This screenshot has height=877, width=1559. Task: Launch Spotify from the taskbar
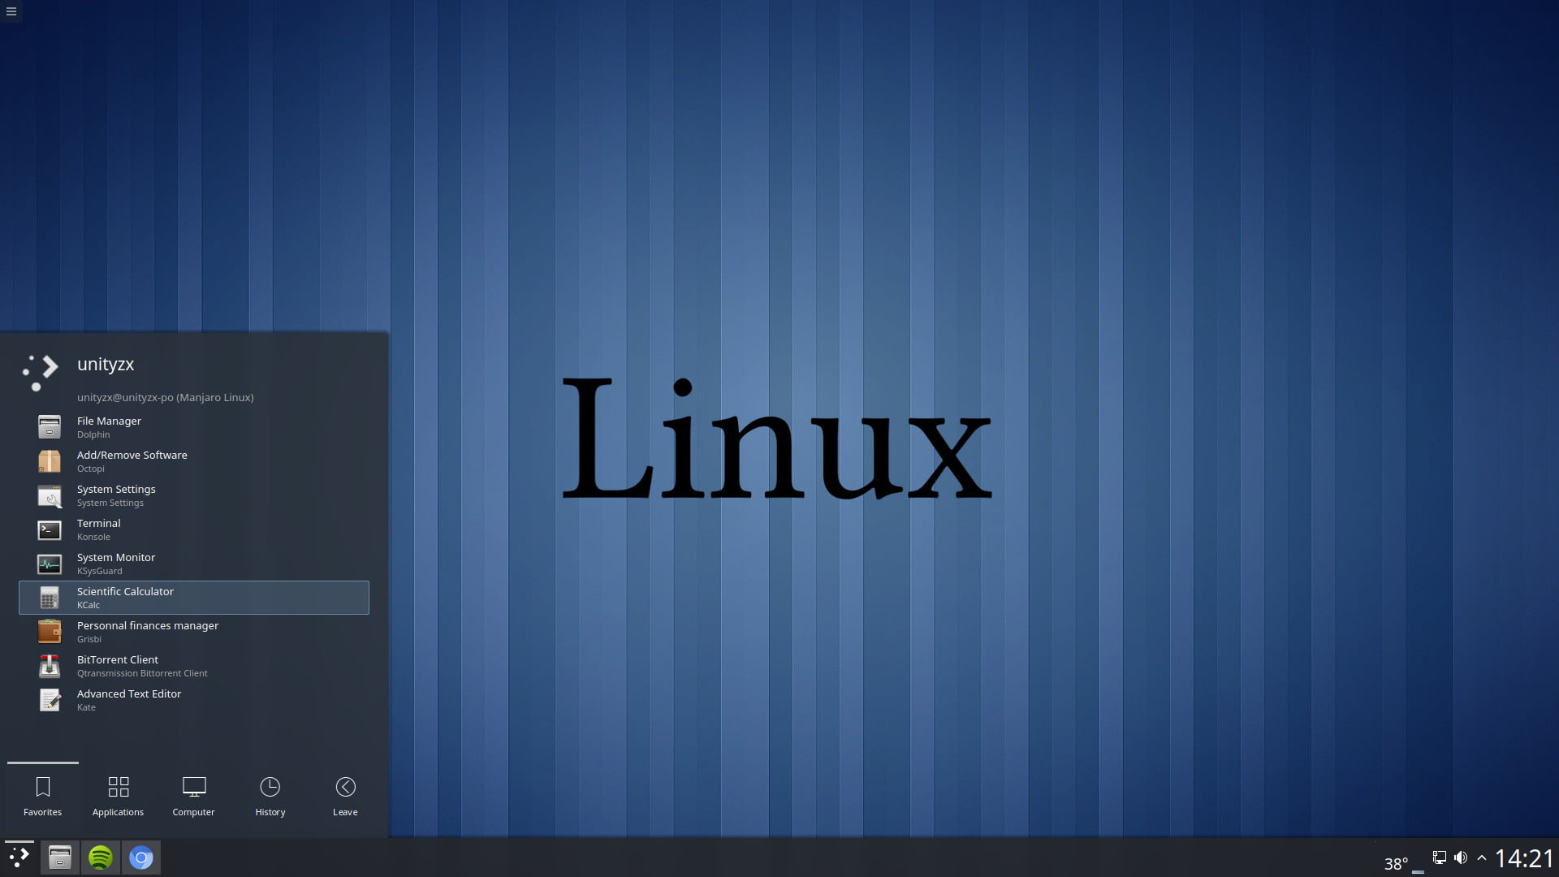coord(101,858)
